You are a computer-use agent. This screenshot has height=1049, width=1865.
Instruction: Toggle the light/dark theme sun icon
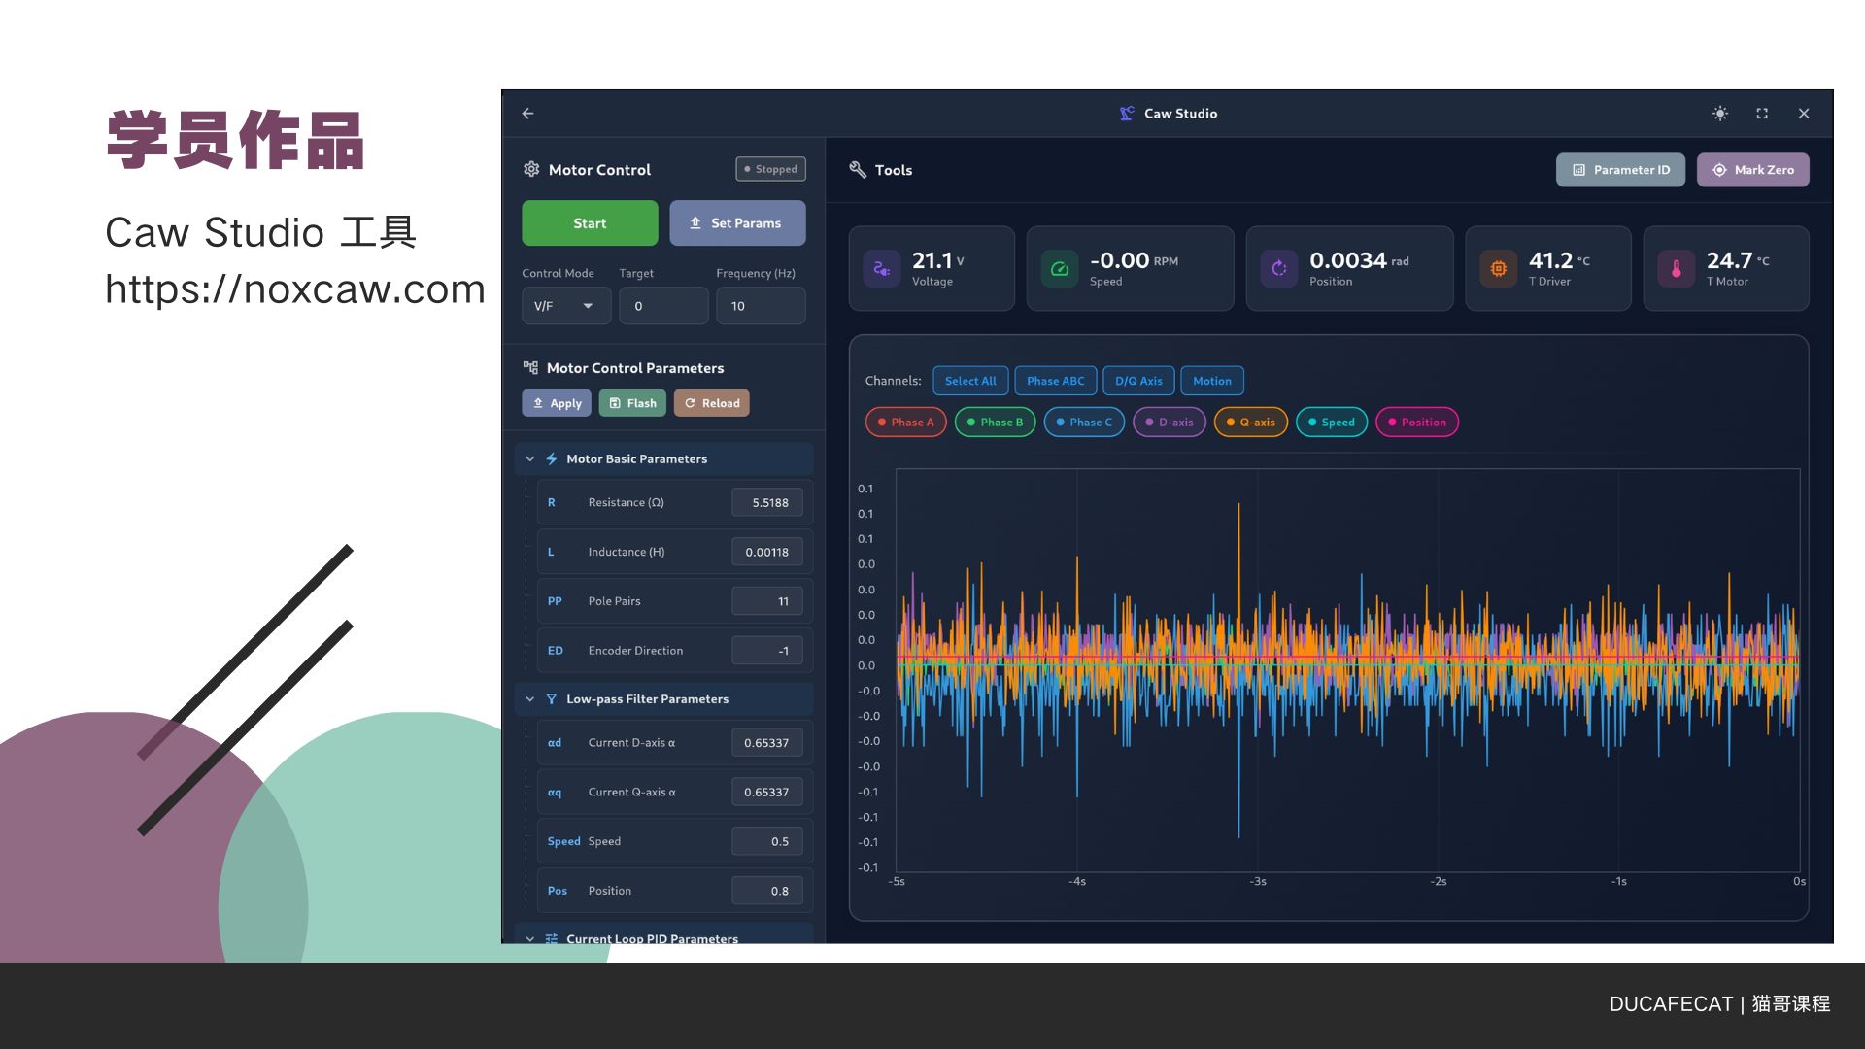pyautogui.click(x=1720, y=114)
